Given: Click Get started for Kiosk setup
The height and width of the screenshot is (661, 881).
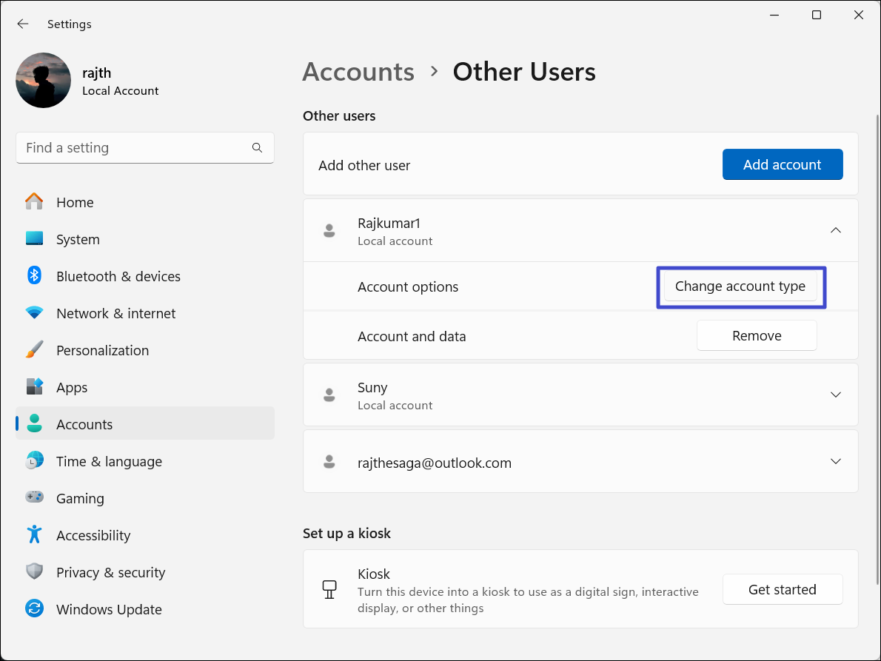Looking at the screenshot, I should pyautogui.click(x=782, y=589).
